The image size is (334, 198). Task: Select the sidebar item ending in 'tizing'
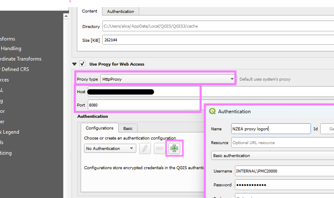tap(6, 153)
